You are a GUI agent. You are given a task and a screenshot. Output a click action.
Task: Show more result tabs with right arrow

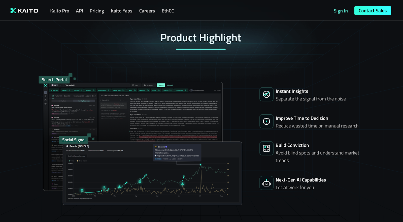96,96
